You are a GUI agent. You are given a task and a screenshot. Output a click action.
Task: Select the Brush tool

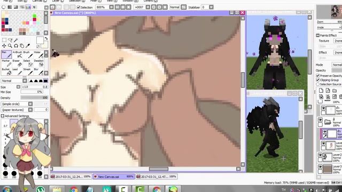(28, 54)
